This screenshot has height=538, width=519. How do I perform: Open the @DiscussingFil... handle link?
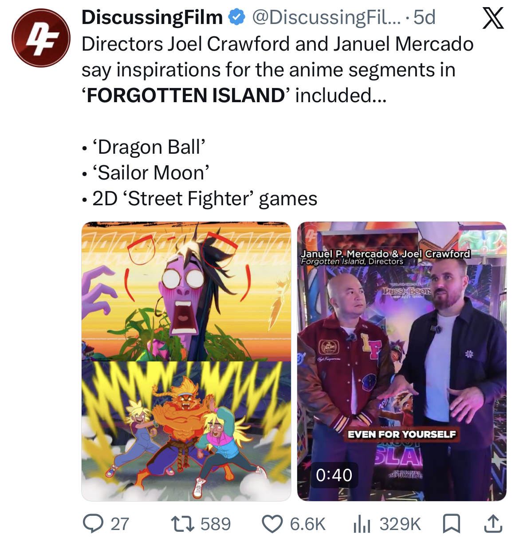click(x=326, y=17)
